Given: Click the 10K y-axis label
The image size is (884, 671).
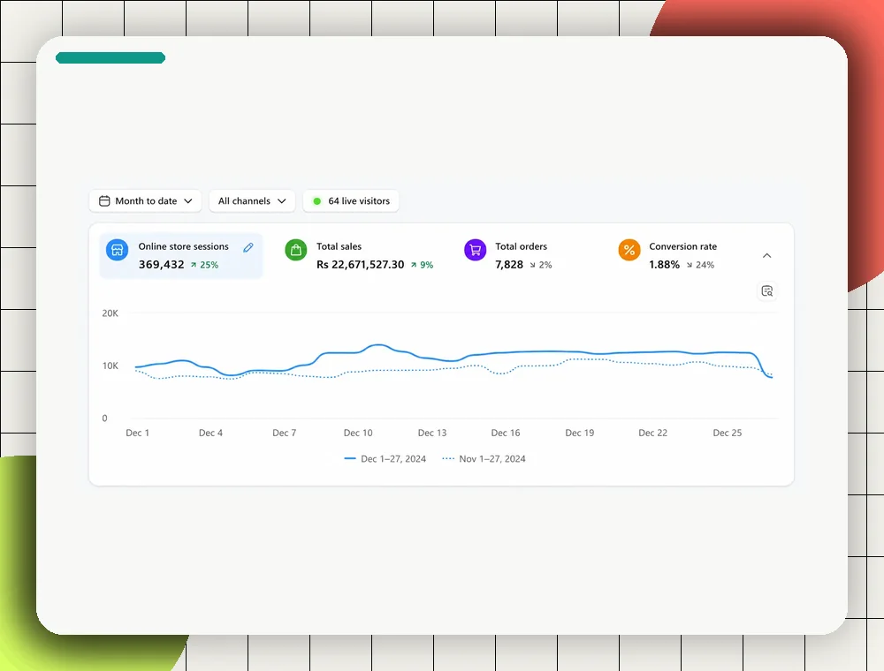Looking at the screenshot, I should click(110, 366).
